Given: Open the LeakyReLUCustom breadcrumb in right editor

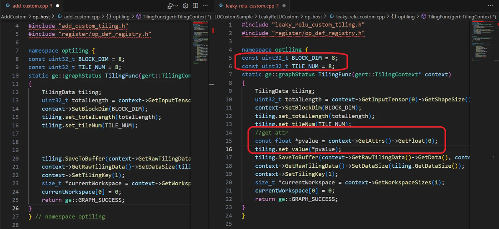Looking at the screenshot, I should click(279, 17).
